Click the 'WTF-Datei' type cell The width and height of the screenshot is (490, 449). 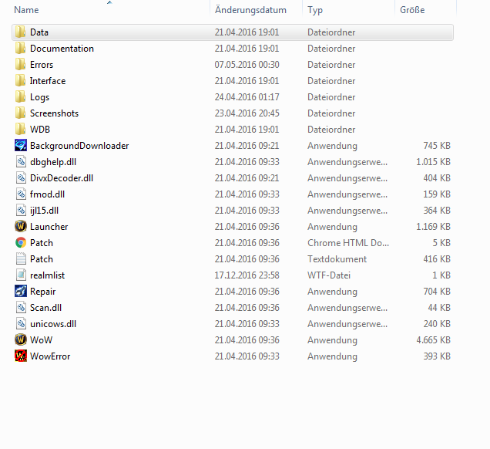pyautogui.click(x=329, y=275)
